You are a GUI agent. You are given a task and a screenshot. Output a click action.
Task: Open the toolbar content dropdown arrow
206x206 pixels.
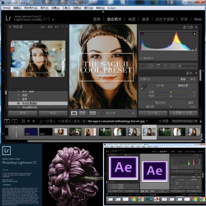[x=133, y=113]
